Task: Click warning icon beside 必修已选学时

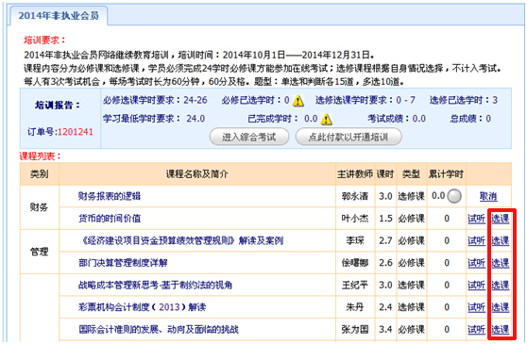Action: click(298, 101)
